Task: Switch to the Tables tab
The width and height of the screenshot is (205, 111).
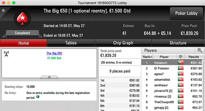Action: pos(71,43)
